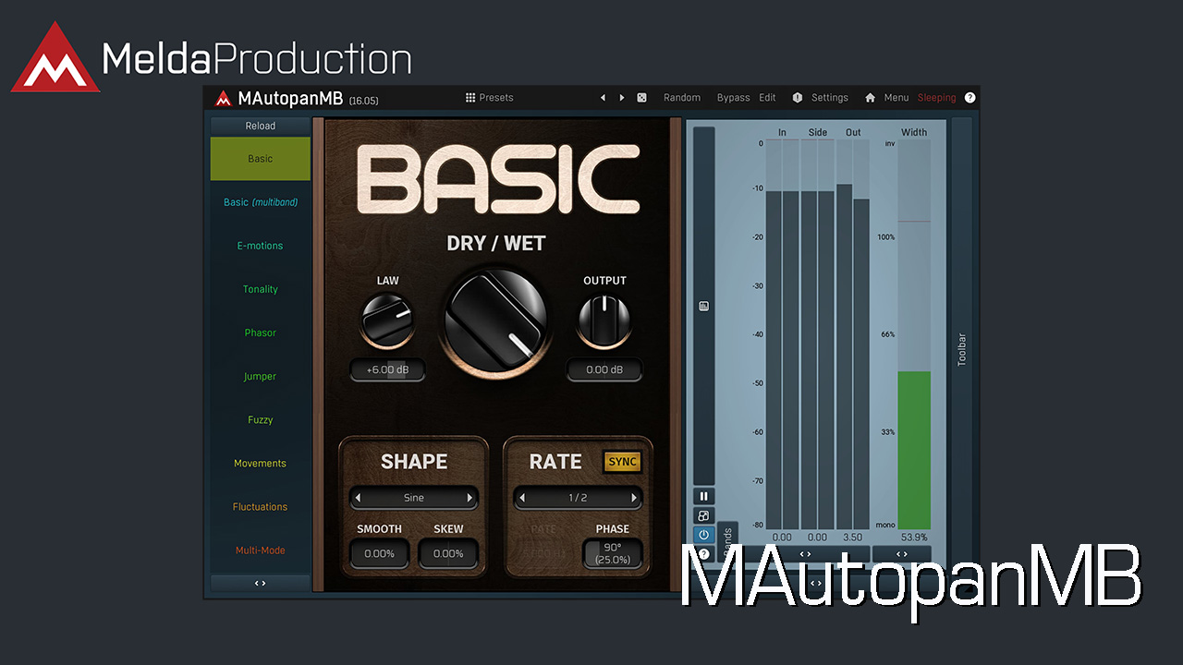
Task: Toggle Bypass in the top bar
Action: [733, 98]
